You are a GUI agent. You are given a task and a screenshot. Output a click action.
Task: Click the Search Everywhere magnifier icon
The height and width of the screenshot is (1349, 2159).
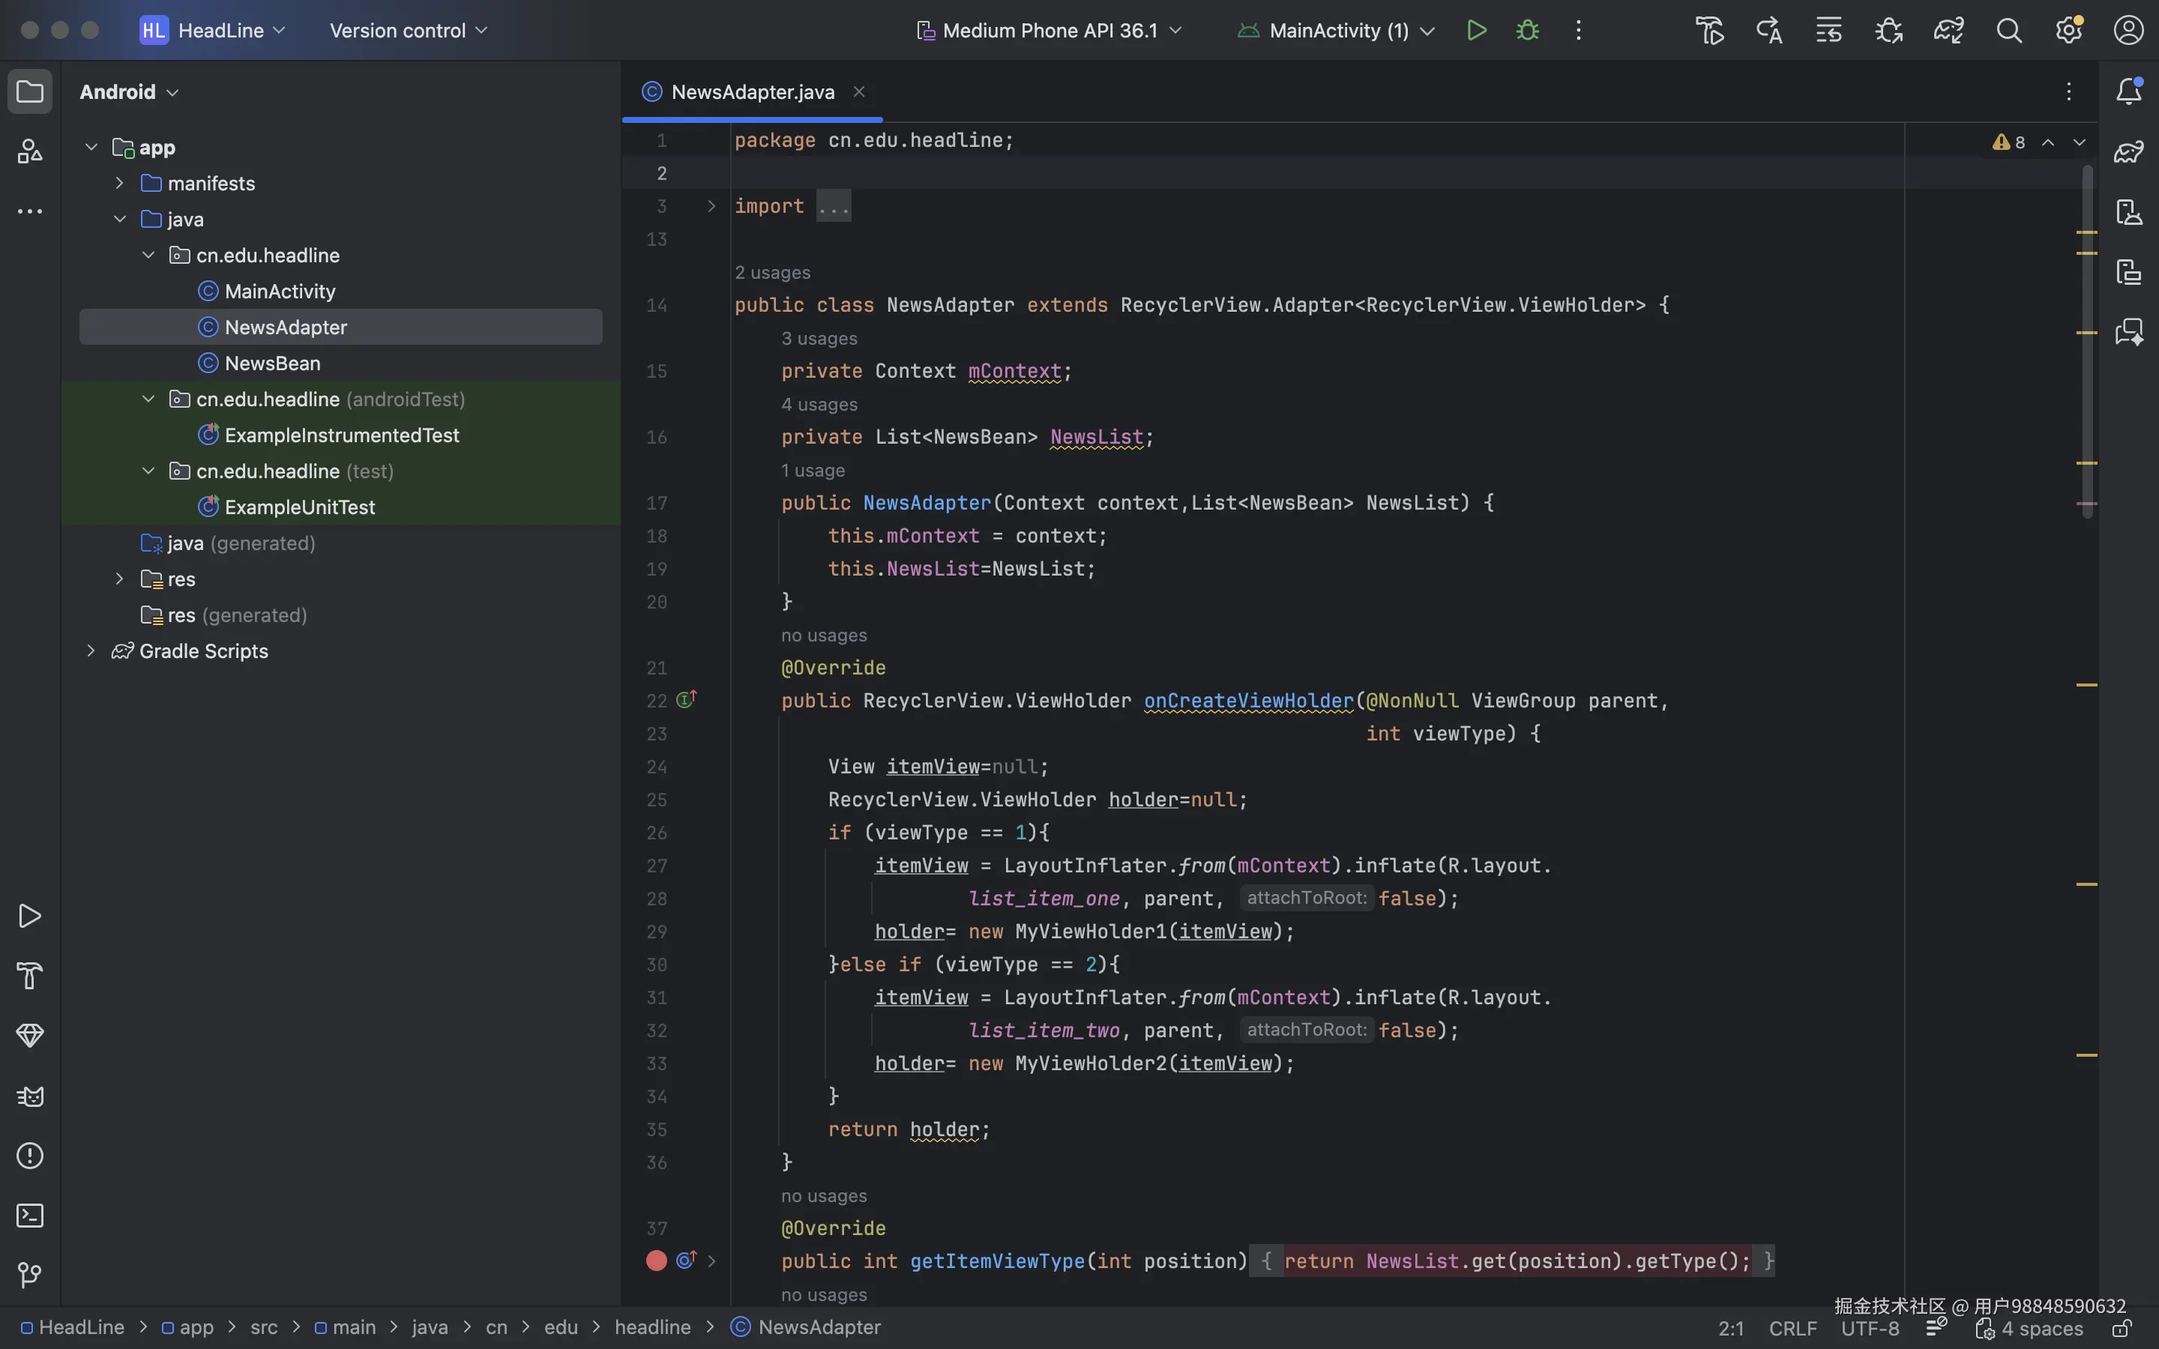click(2008, 30)
